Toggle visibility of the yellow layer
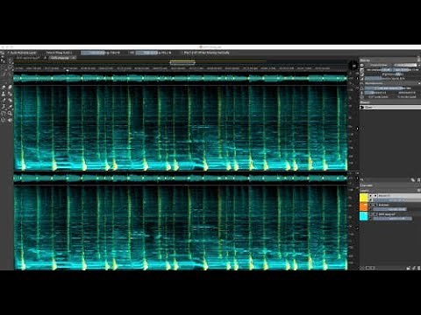This screenshot has width=421, height=315. [x=371, y=196]
